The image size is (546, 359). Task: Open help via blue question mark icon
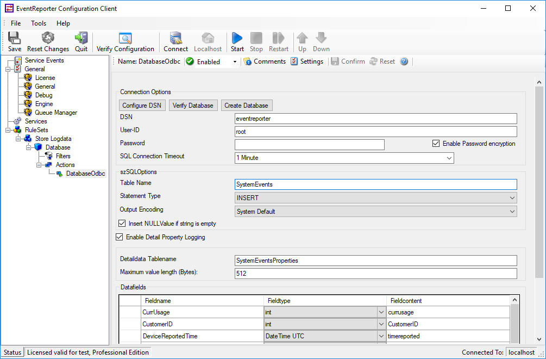click(404, 61)
